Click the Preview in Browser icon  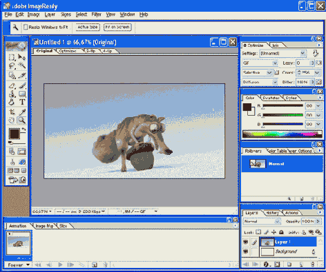23,179
